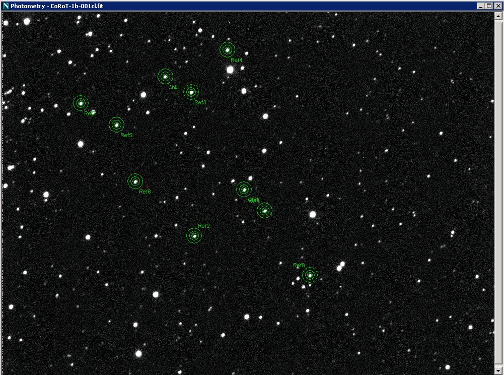Click the Photometry window icon in title bar
The width and height of the screenshot is (504, 375).
point(6,6)
